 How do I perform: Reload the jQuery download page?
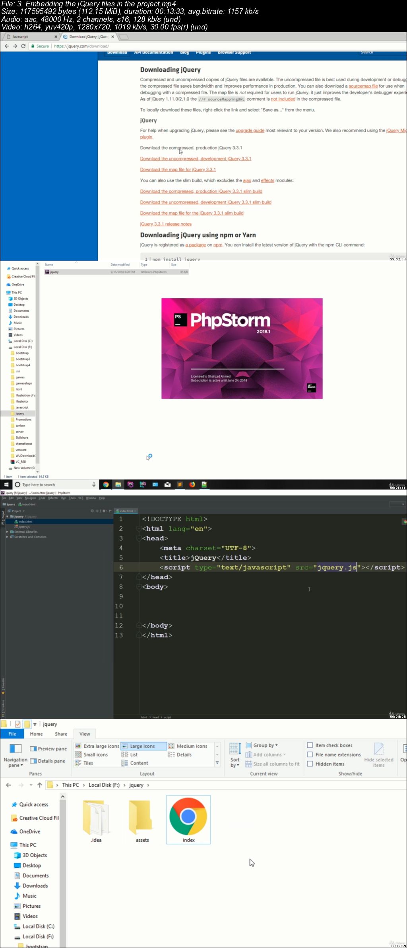(x=23, y=46)
